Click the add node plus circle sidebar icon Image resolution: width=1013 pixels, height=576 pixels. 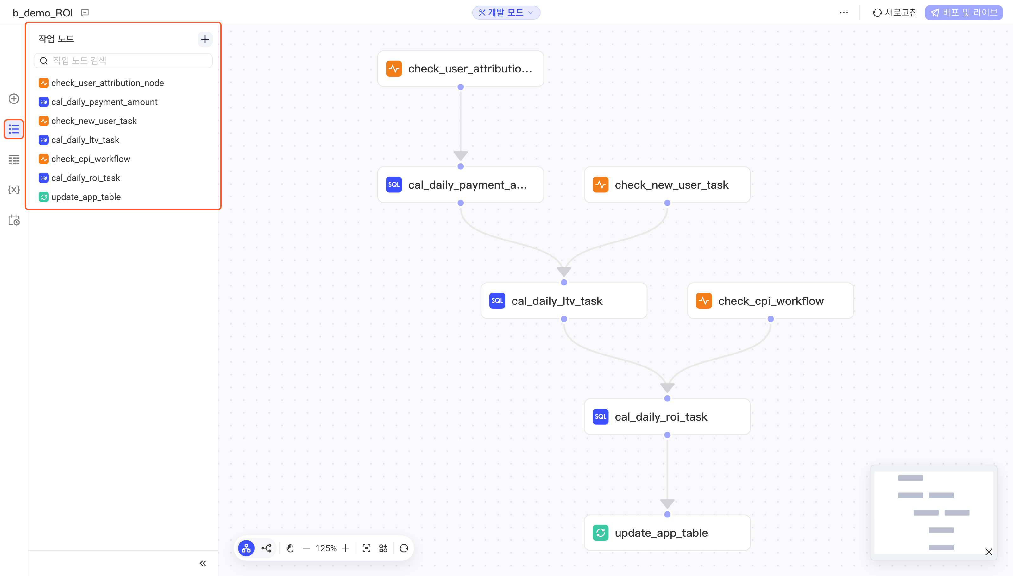tap(14, 99)
